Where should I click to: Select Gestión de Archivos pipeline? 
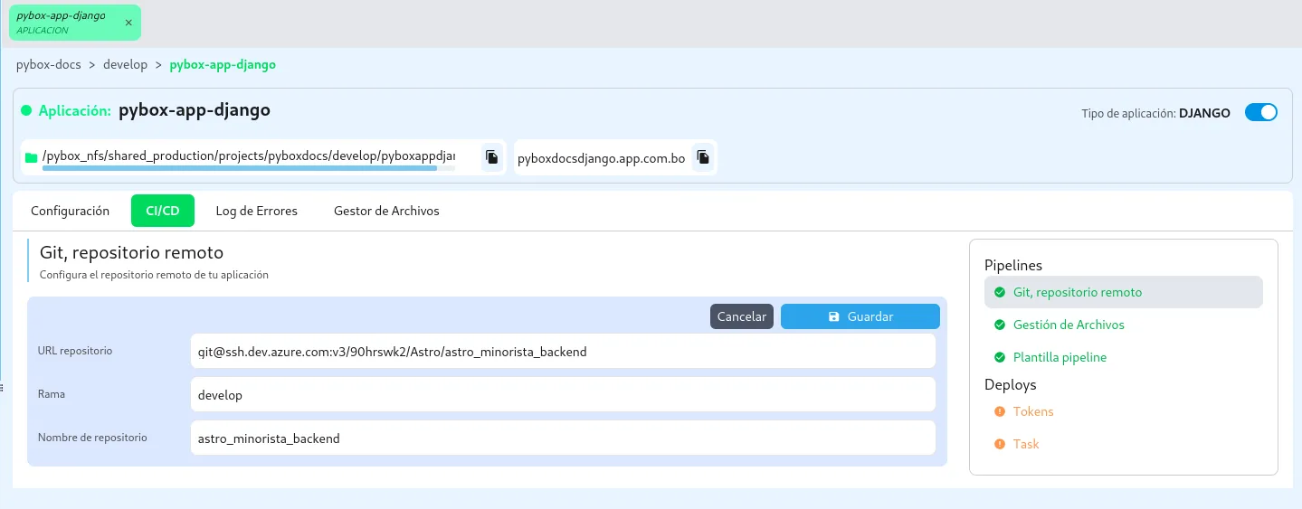coord(1123,325)
